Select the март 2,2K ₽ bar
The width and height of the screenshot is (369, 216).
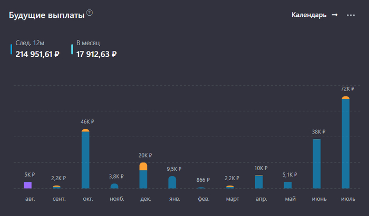pyautogui.click(x=230, y=187)
